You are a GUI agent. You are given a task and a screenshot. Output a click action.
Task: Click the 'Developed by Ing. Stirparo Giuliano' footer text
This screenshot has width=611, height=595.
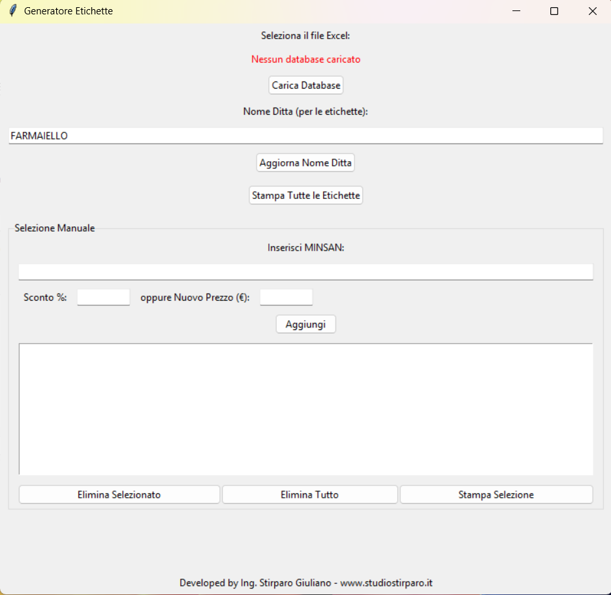coord(255,583)
